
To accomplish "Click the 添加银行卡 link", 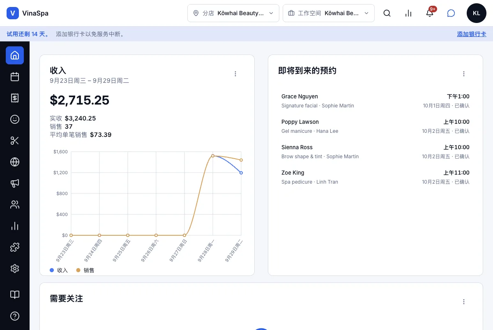I will coord(472,34).
